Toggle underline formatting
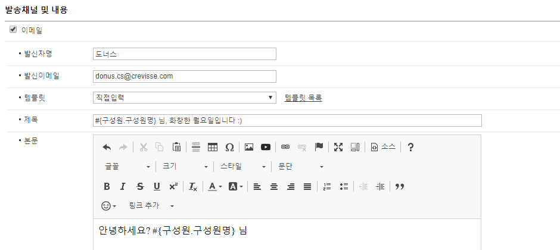Viewport: 560px width, 250px height. pos(157,186)
